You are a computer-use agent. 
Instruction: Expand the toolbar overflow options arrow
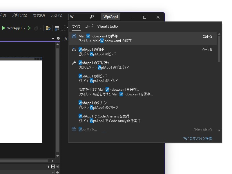62,30
